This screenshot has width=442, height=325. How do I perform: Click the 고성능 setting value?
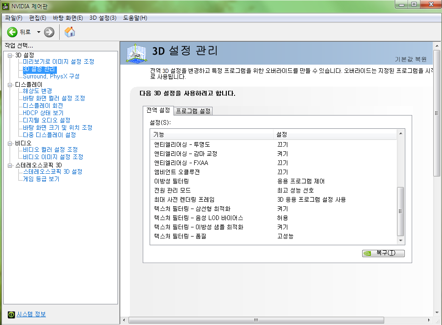tap(285, 236)
